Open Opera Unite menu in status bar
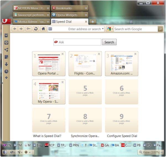This screenshot has width=166, height=157. [20, 152]
